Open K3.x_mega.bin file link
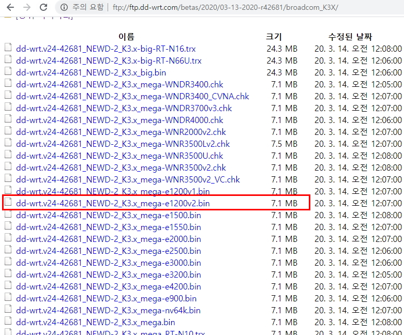 (95, 322)
